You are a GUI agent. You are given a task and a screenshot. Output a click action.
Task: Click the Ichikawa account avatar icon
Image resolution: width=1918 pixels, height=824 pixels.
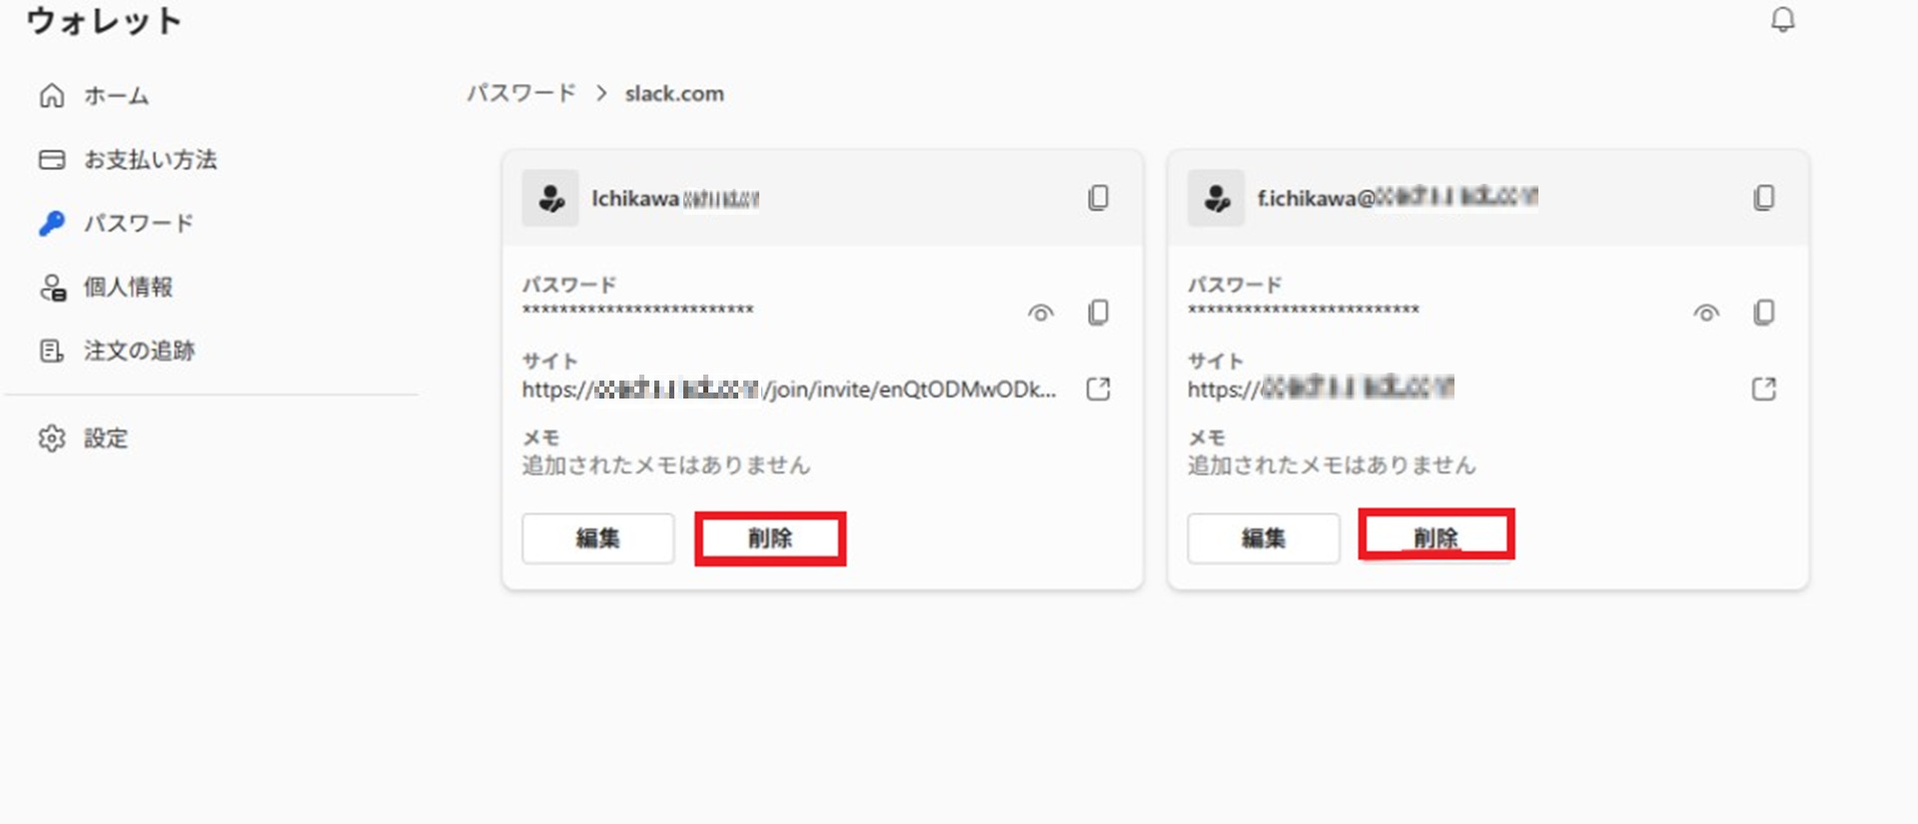point(550,198)
